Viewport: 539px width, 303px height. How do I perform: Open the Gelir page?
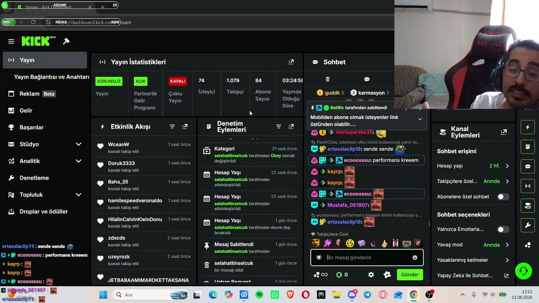tap(45, 111)
